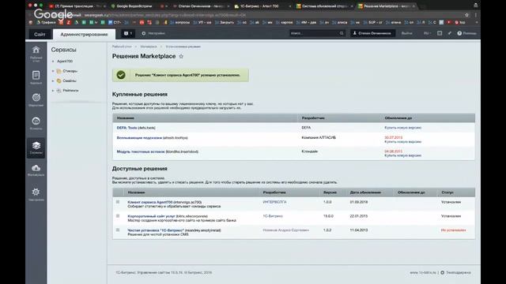Click the square panel icon in admin header
Viewport: 506px width, 284px height.
[x=440, y=33]
